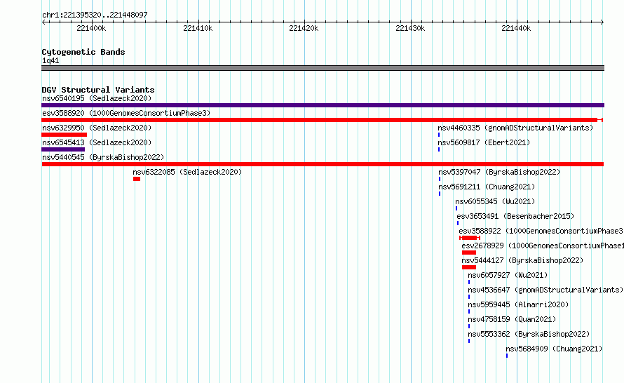The width and height of the screenshot is (624, 383).
Task: Select the purple nsv6540195 variant bar
Action: 323,105
